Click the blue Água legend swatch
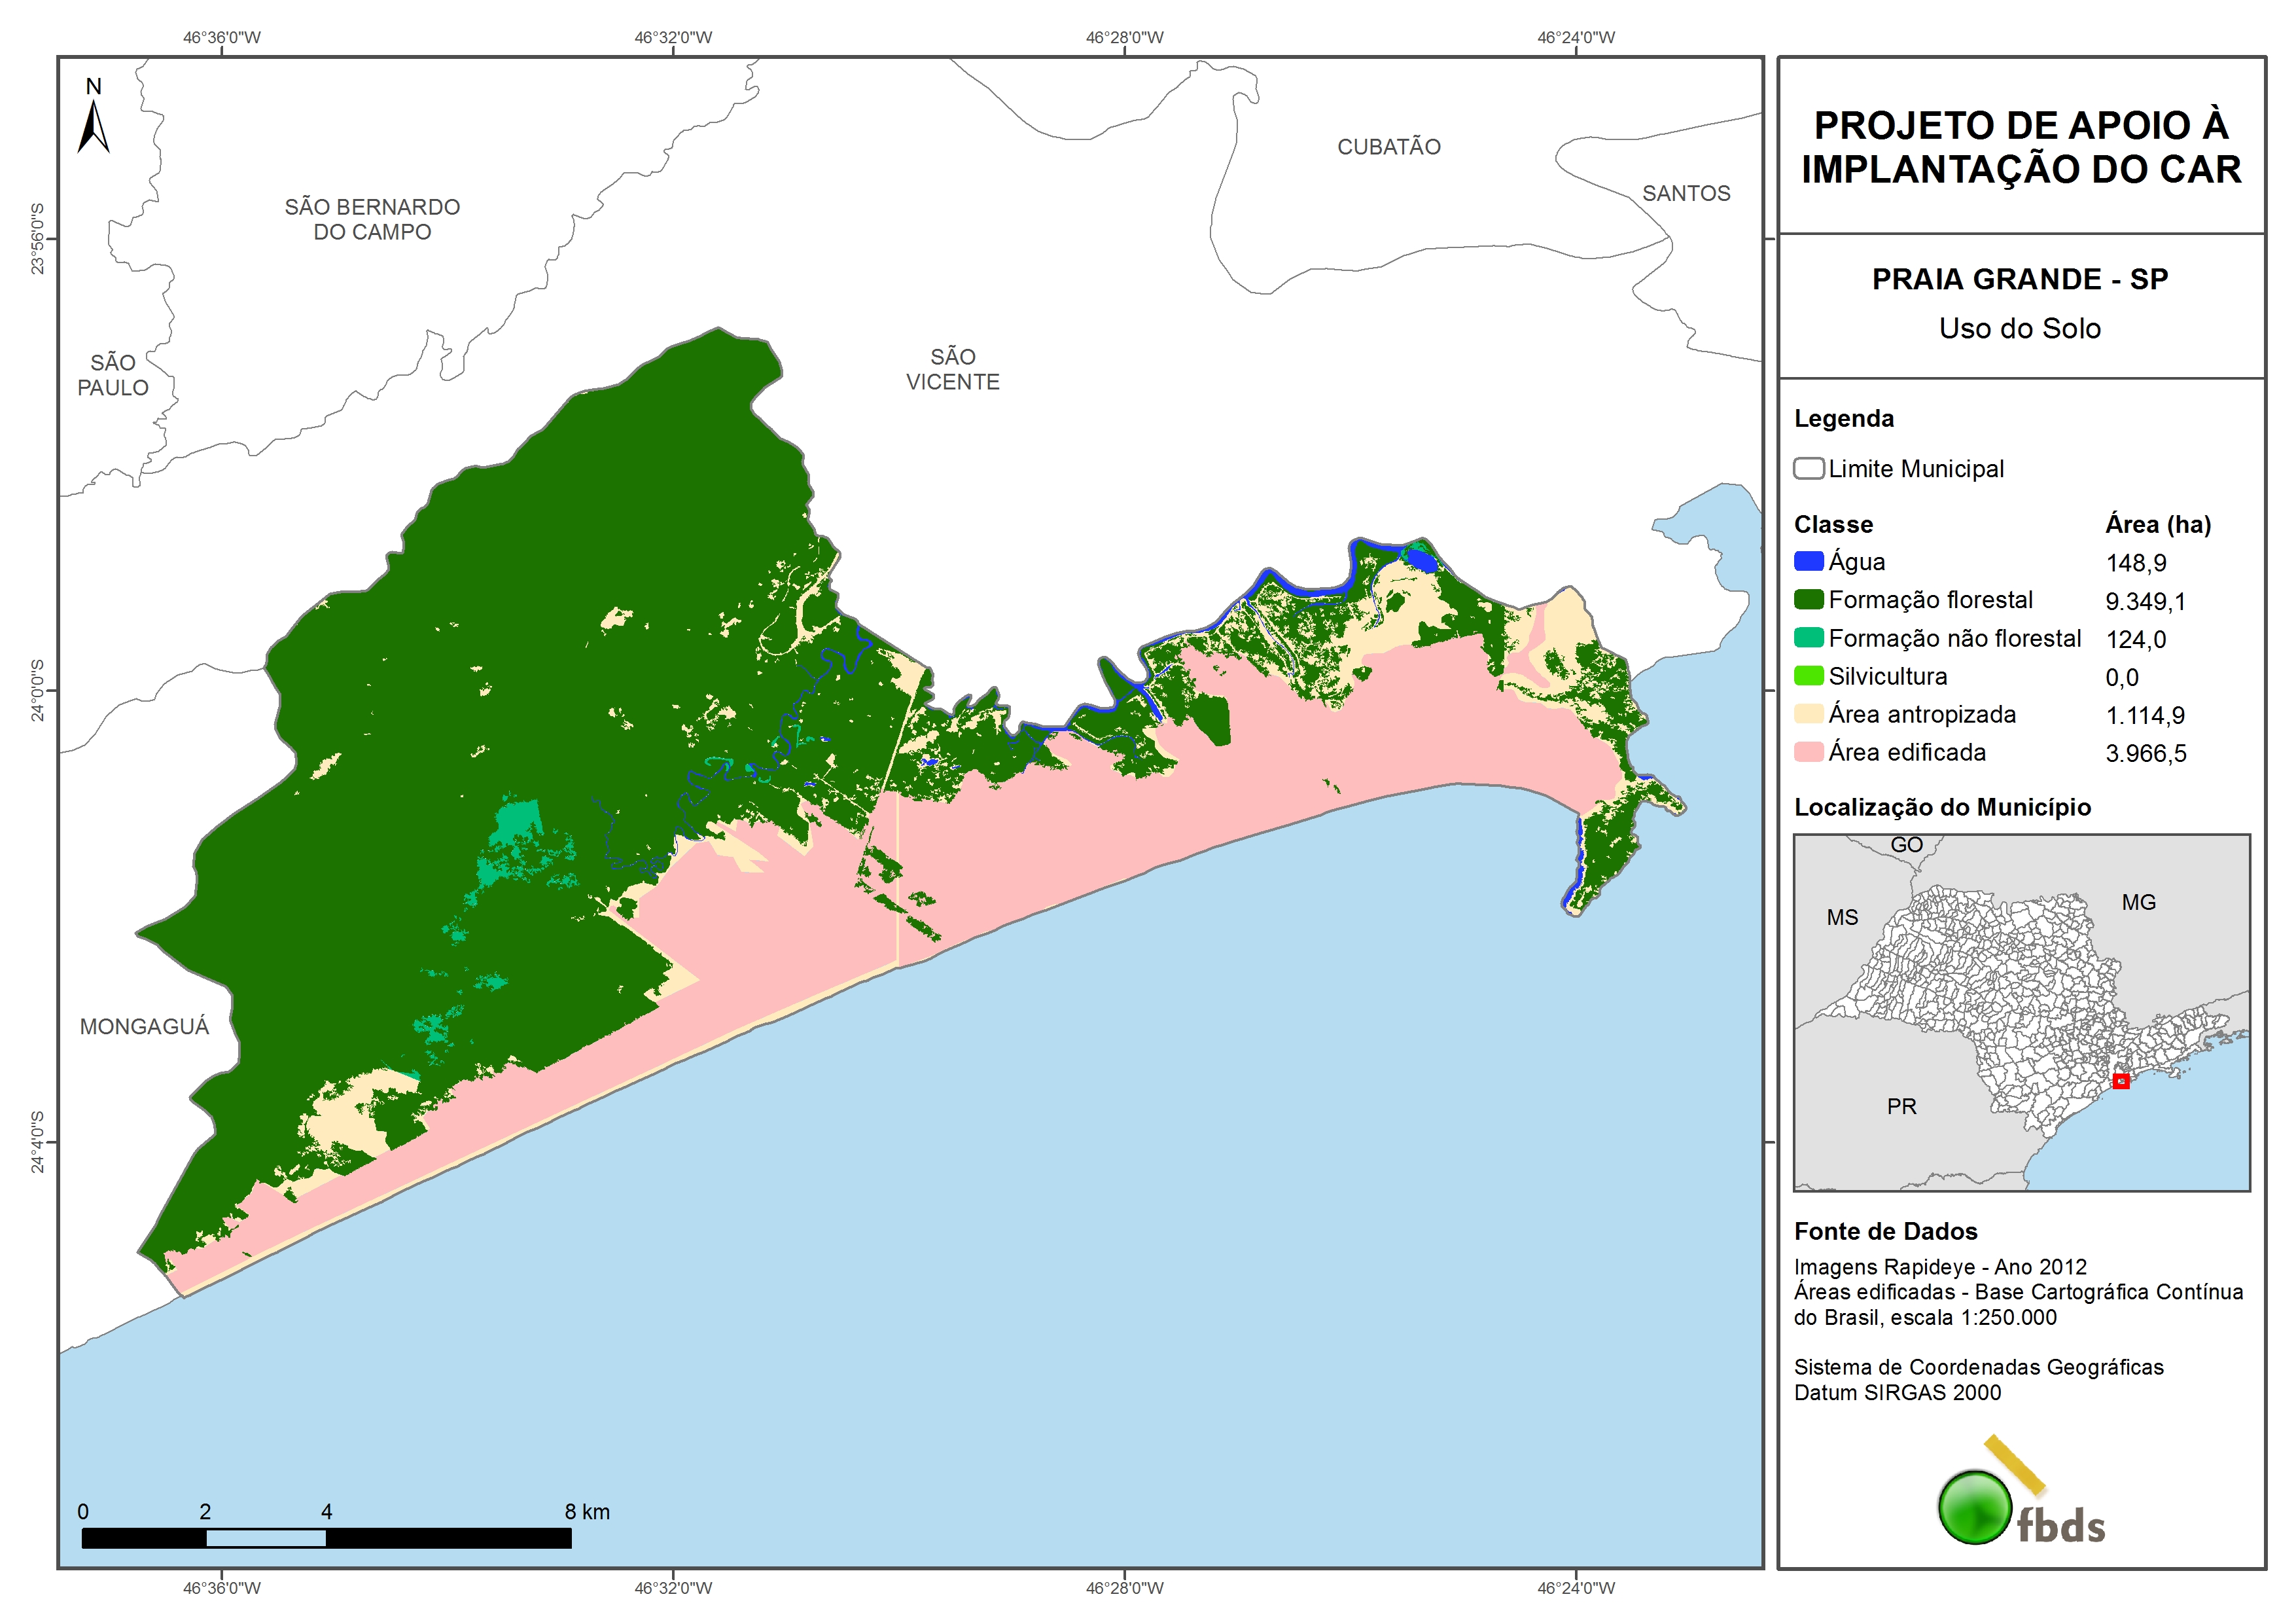The width and height of the screenshot is (2296, 1624). click(1808, 562)
